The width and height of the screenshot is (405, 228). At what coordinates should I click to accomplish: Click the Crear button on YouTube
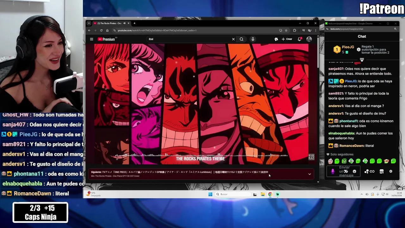tap(287, 39)
